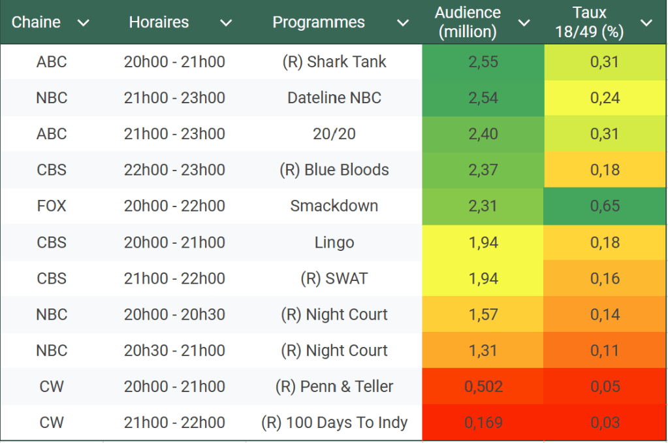Open the Taux 18/49 (%) chevron

[x=646, y=23]
